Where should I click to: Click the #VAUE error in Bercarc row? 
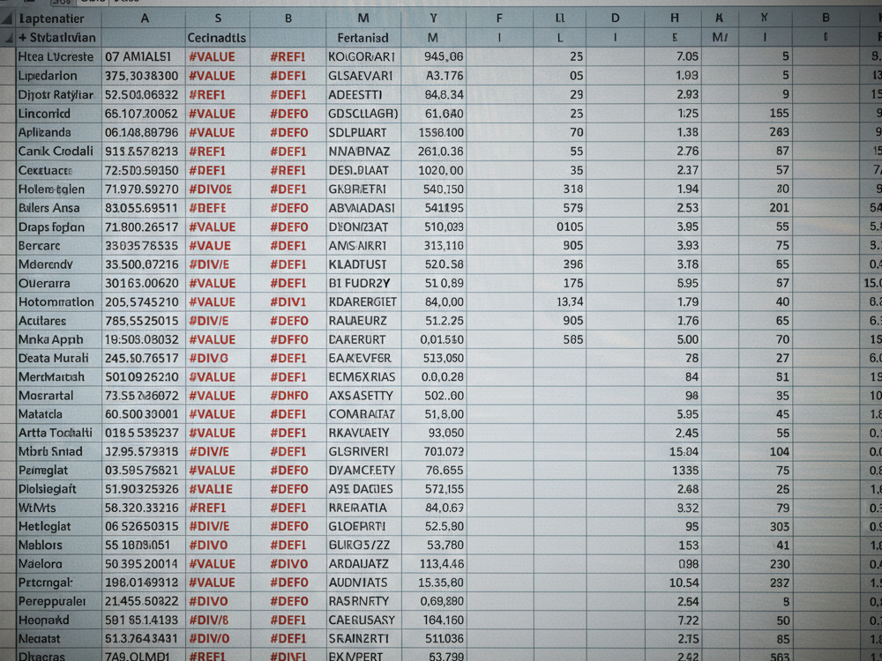210,246
